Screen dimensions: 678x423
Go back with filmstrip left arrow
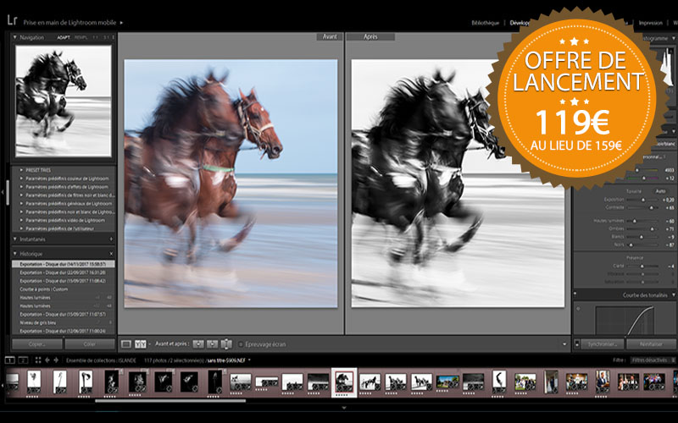(48, 360)
